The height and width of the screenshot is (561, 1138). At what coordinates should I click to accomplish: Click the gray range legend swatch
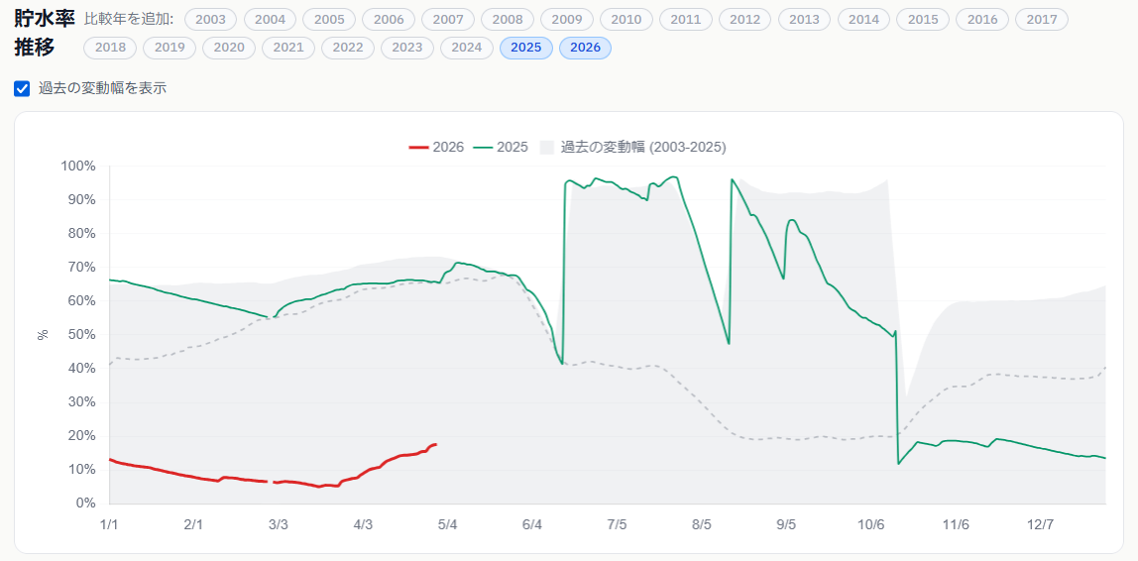[x=546, y=147]
